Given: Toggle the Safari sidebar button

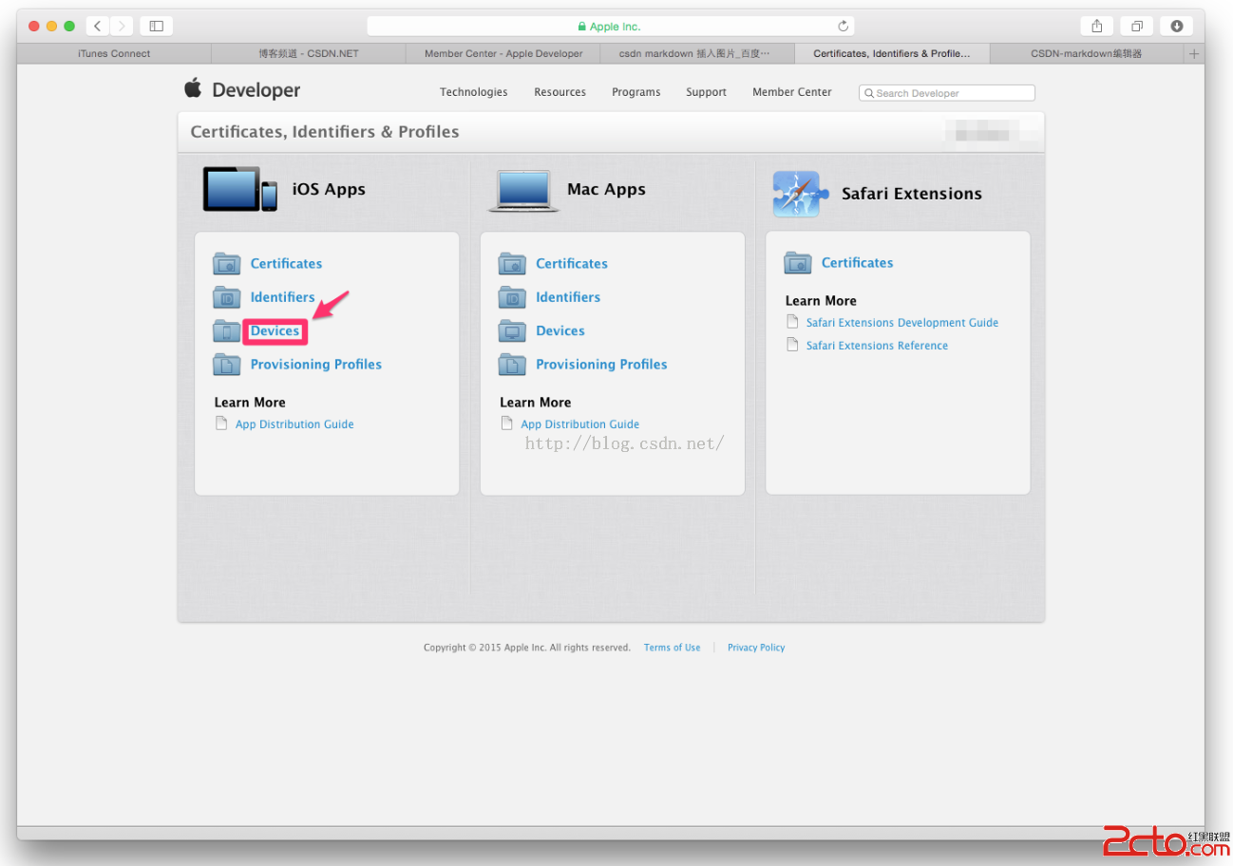Looking at the screenshot, I should pyautogui.click(x=157, y=26).
